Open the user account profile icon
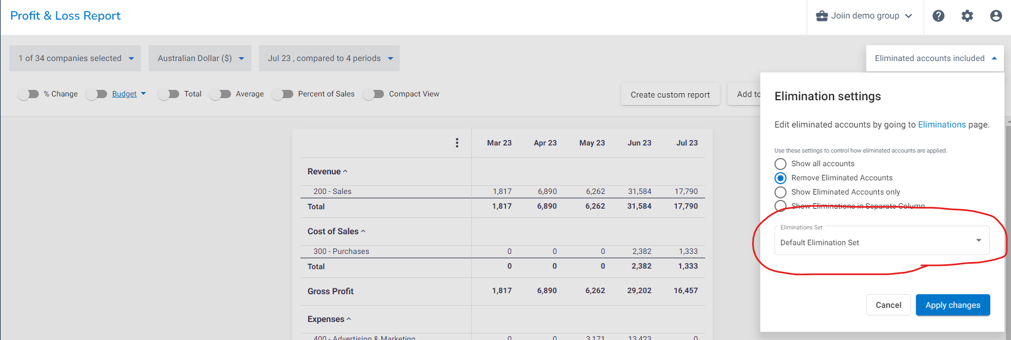This screenshot has height=340, width=1011. pos(996,16)
